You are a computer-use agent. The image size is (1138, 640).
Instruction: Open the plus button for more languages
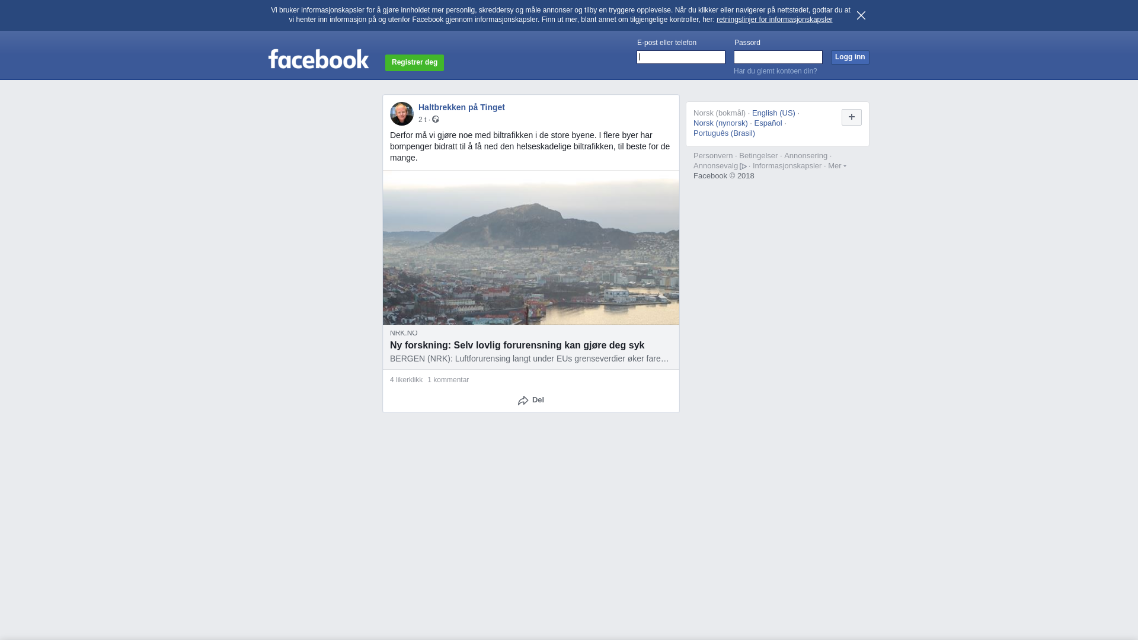852,117
